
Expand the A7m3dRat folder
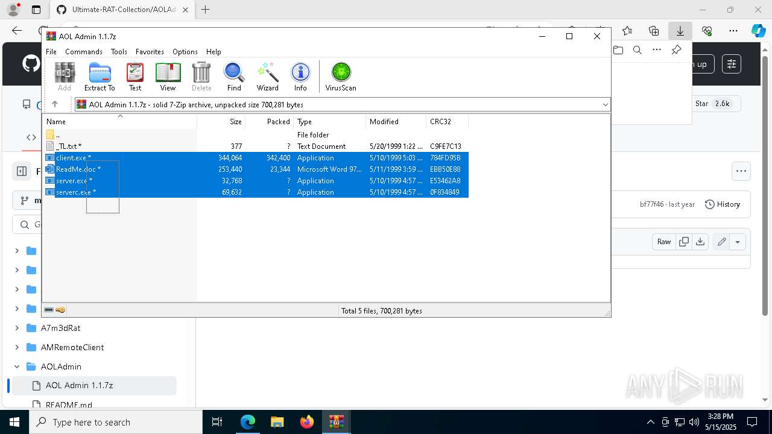17,328
